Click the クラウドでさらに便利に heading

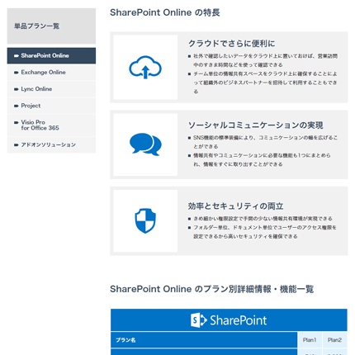[x=231, y=44]
